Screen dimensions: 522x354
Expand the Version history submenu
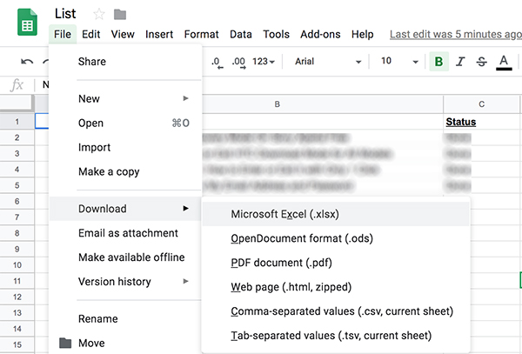coord(125,282)
